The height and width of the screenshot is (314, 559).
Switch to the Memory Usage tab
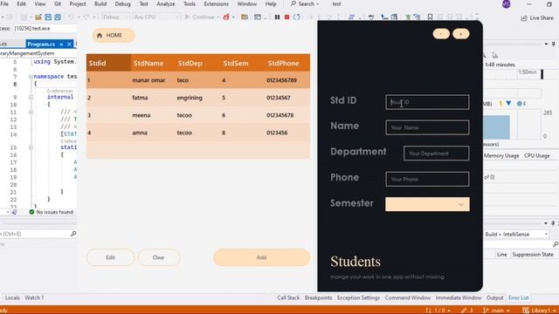point(501,155)
